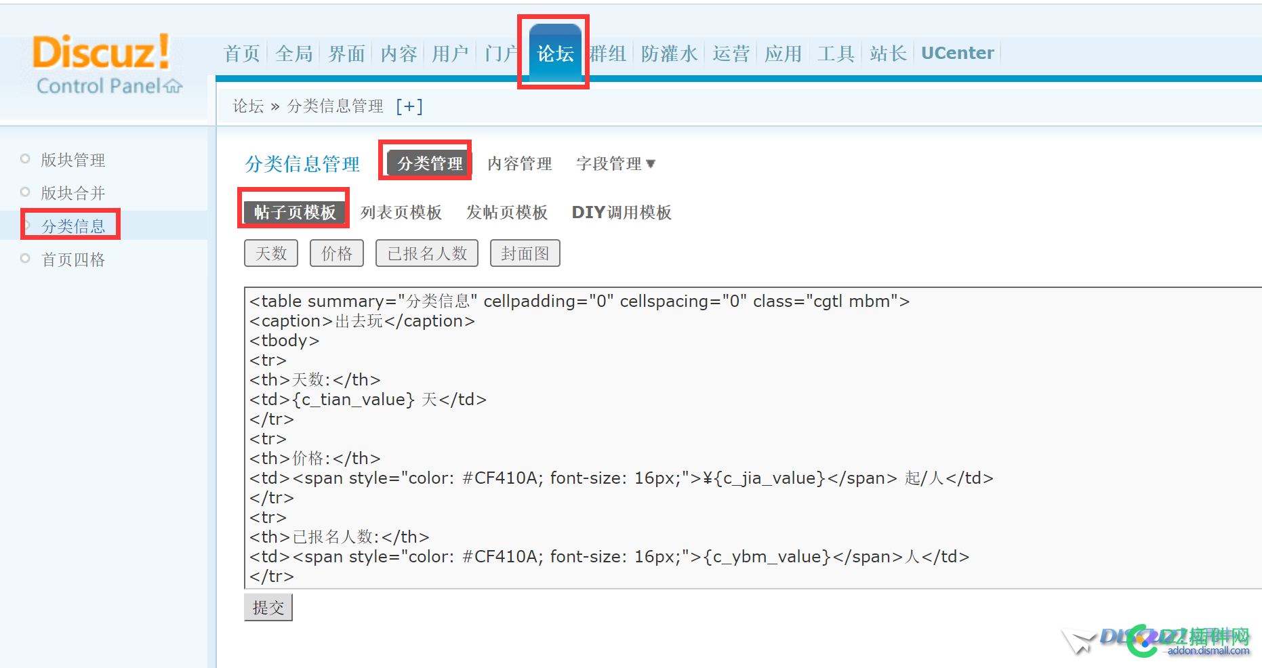Open the 内容 top navigation tab
Viewport: 1262px width, 668px height.
[399, 54]
